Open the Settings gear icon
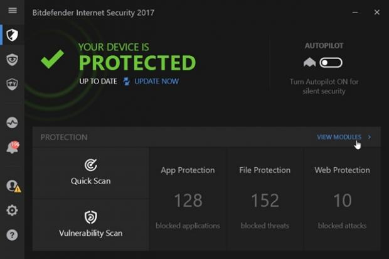The width and height of the screenshot is (389, 259). (x=12, y=211)
